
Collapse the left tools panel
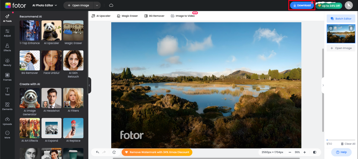pos(89,86)
